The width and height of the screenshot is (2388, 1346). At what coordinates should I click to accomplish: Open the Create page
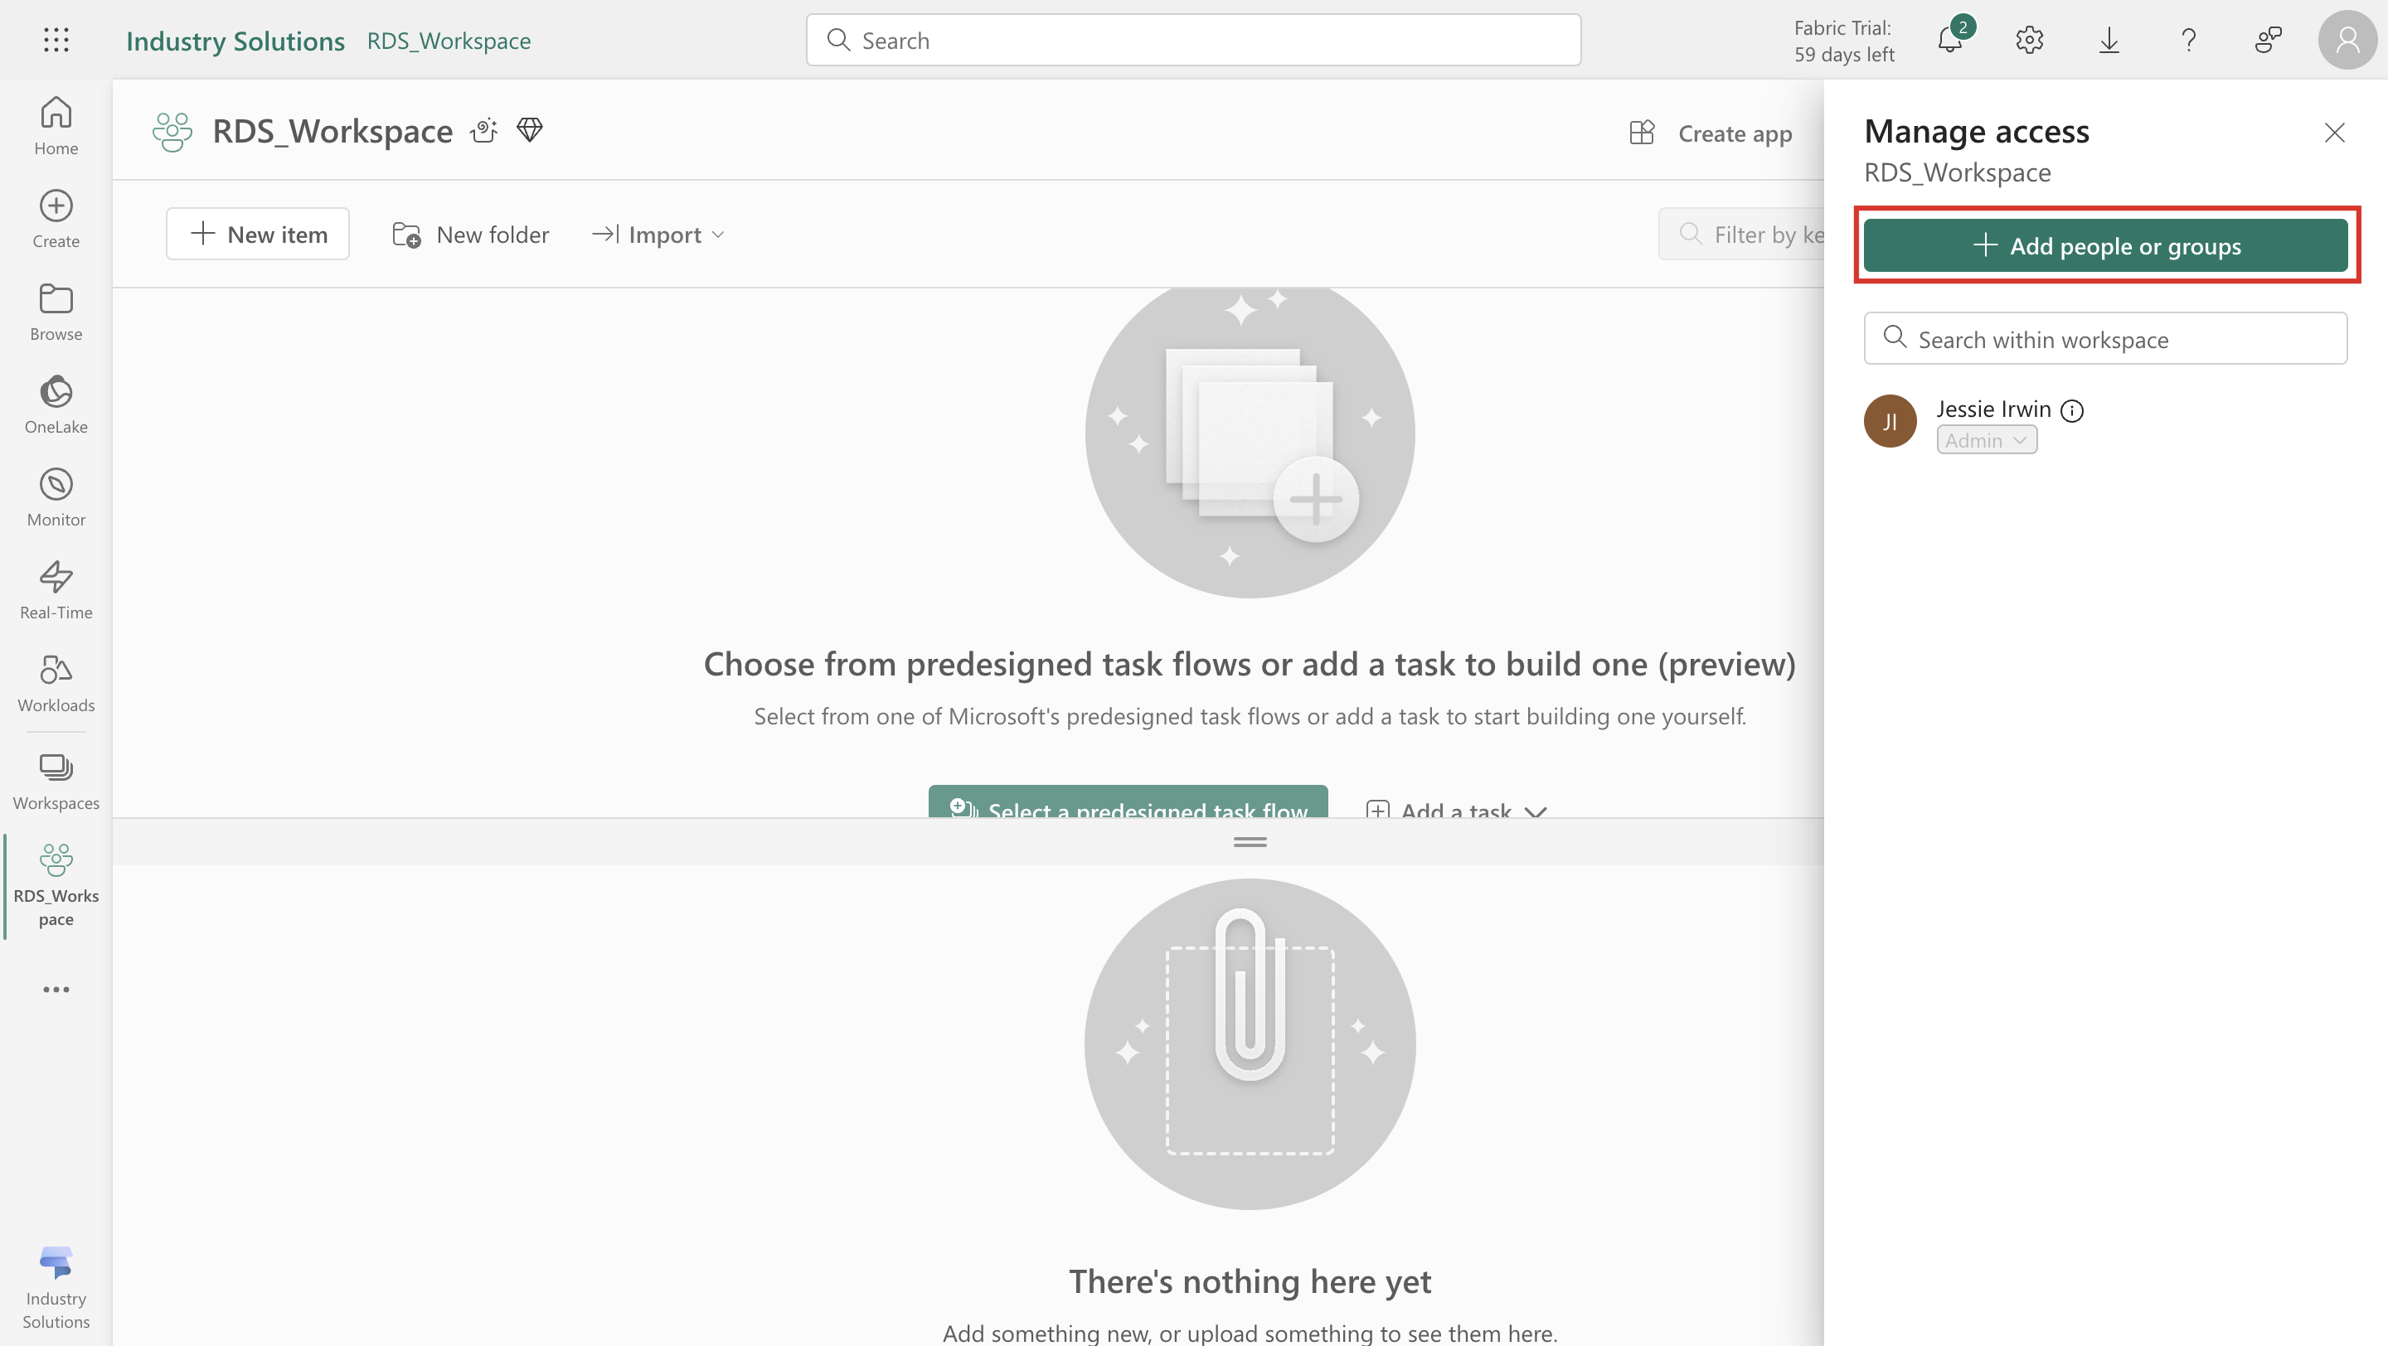(x=56, y=219)
